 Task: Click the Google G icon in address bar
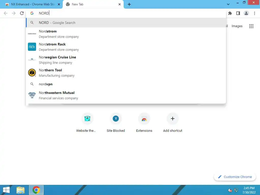pyautogui.click(x=32, y=13)
